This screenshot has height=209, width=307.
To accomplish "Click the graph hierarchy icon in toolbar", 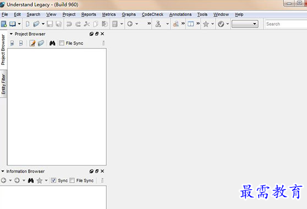I will coord(158,24).
